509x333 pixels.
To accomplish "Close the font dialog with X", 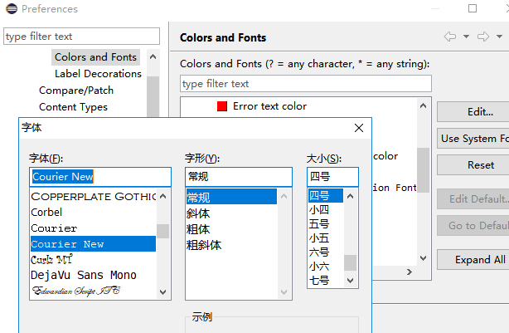I will point(359,128).
